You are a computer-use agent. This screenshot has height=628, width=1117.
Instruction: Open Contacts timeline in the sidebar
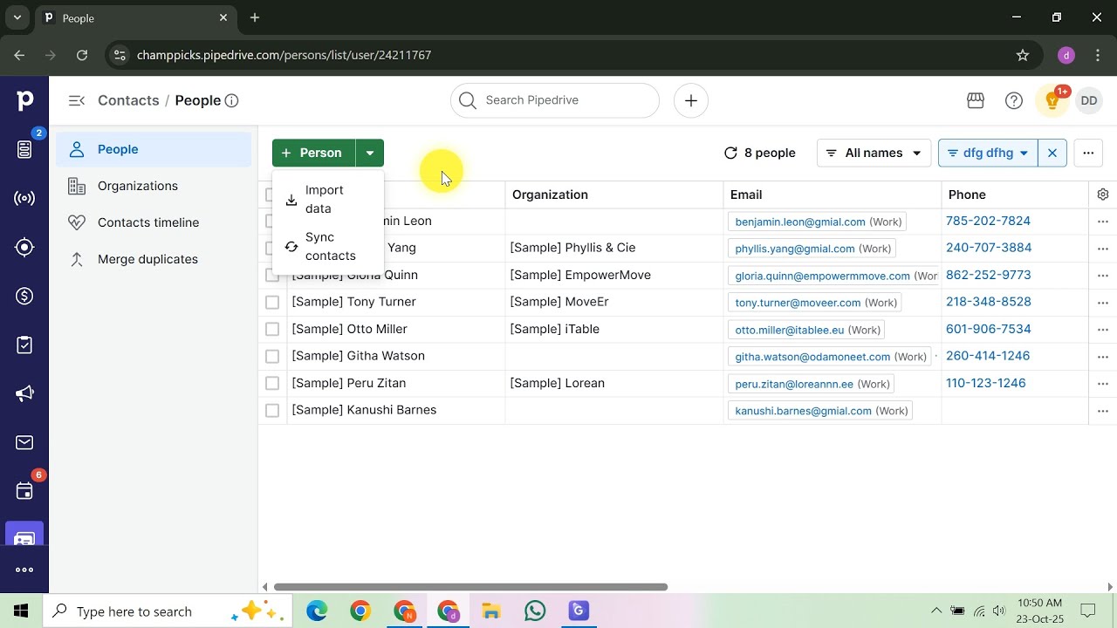coord(154,222)
